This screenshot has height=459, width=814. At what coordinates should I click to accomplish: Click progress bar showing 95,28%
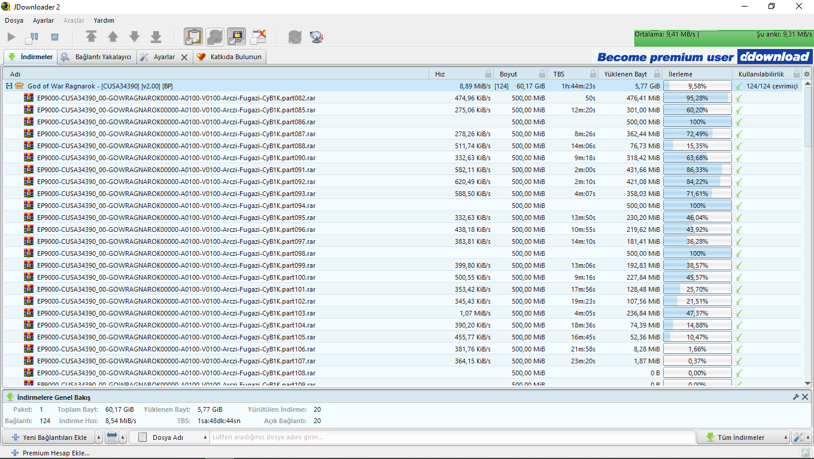coord(697,98)
